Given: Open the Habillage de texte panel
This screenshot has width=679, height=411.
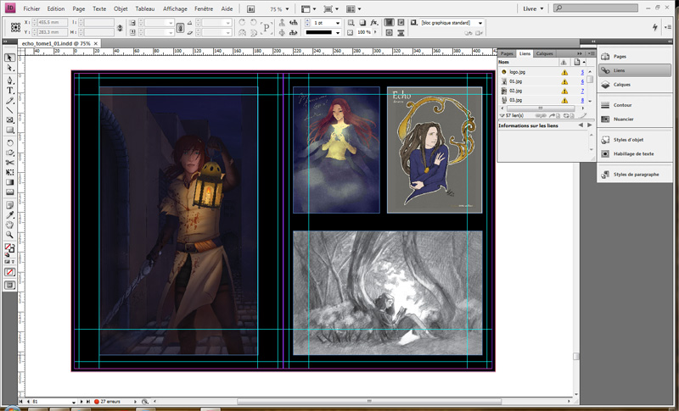Looking at the screenshot, I should pyautogui.click(x=634, y=154).
